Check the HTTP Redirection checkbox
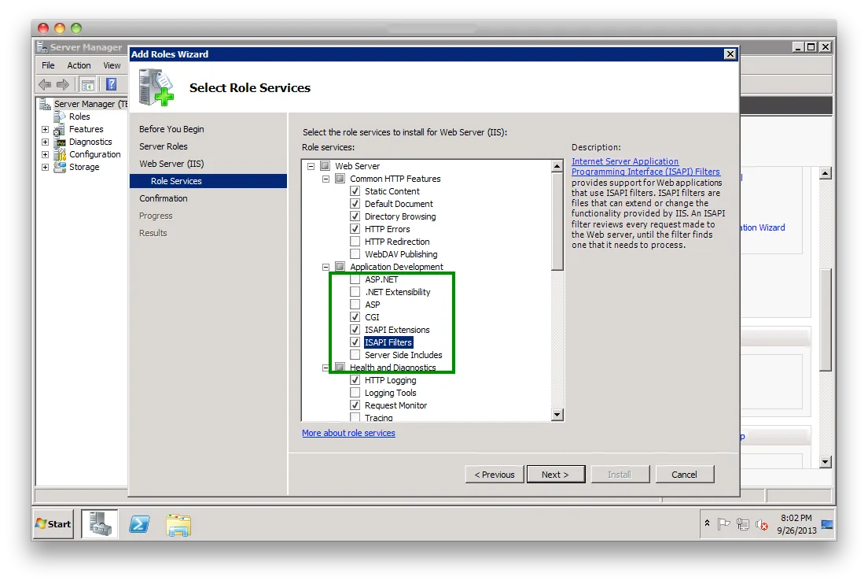Image resolution: width=868 pixels, height=584 pixels. pyautogui.click(x=355, y=242)
